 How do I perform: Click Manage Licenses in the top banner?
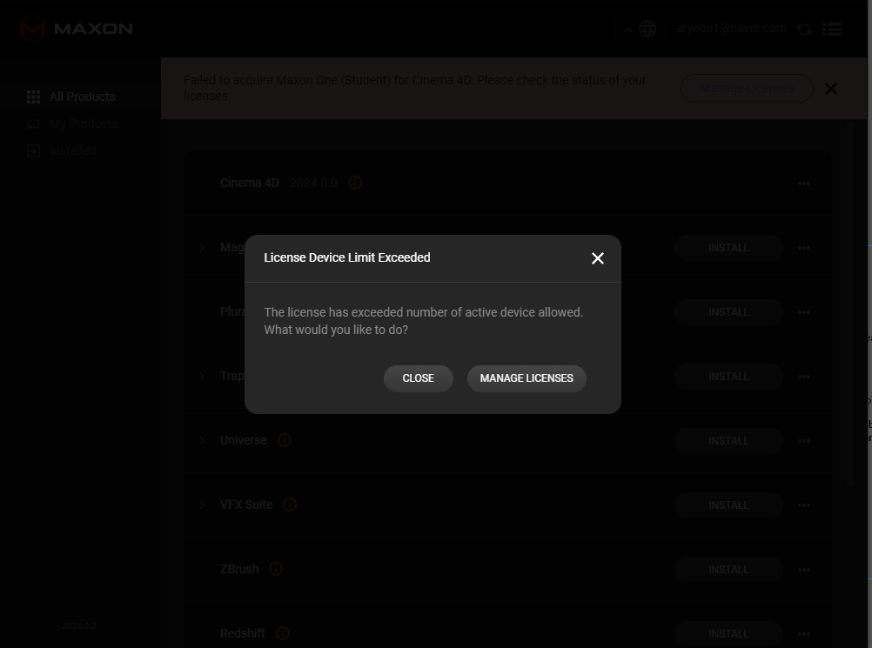[747, 89]
